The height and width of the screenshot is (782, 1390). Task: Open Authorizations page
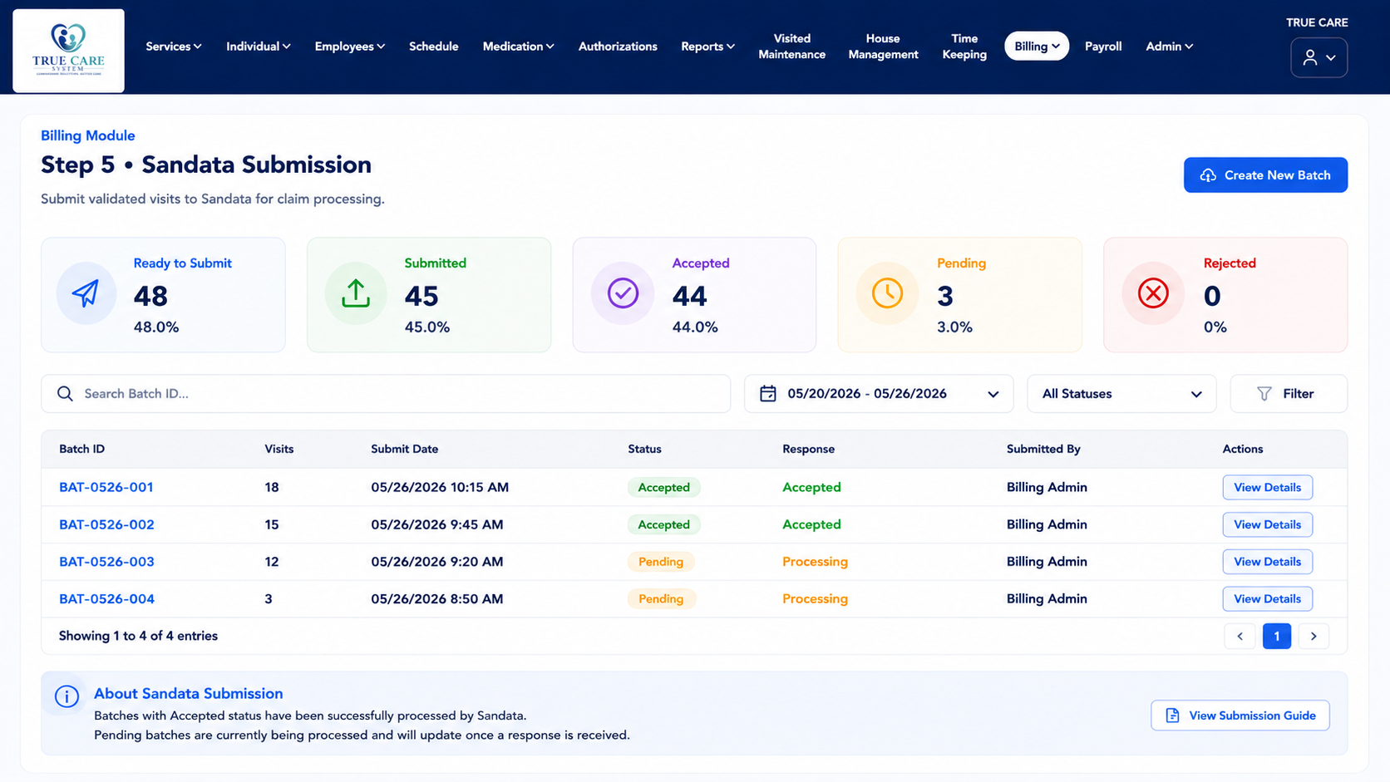(618, 47)
